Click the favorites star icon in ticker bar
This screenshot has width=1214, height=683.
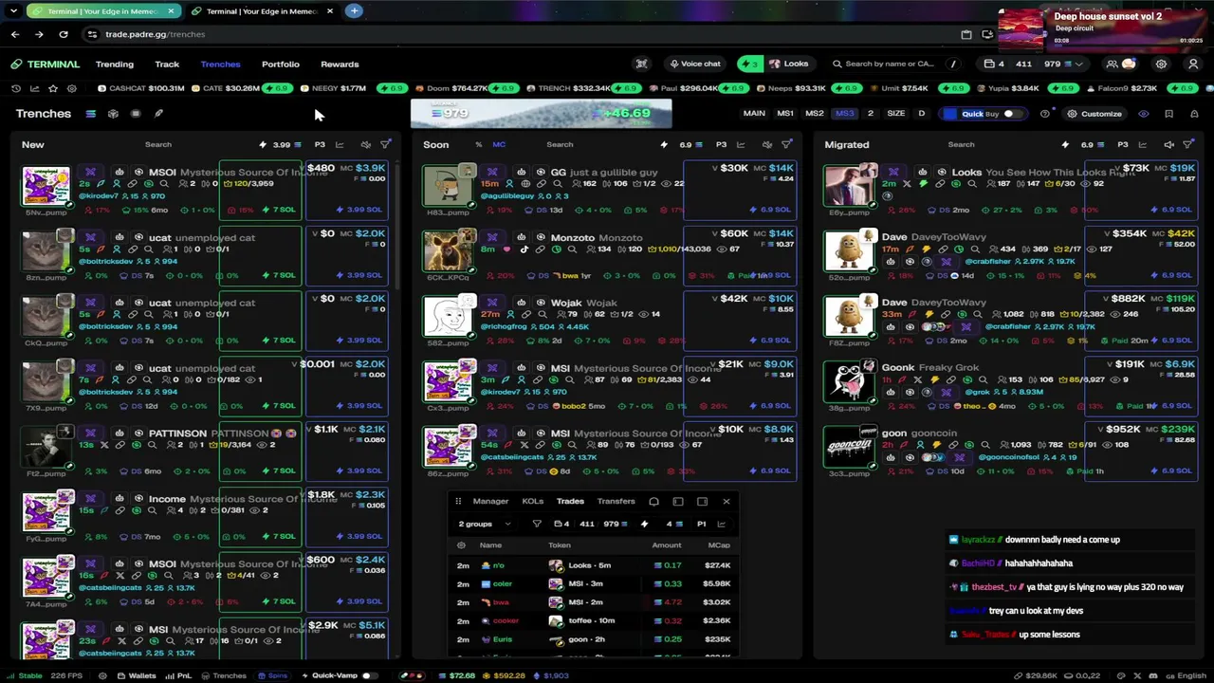pyautogui.click(x=53, y=88)
